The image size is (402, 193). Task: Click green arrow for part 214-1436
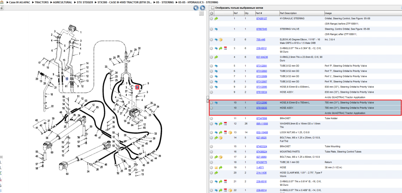click(216, 173)
